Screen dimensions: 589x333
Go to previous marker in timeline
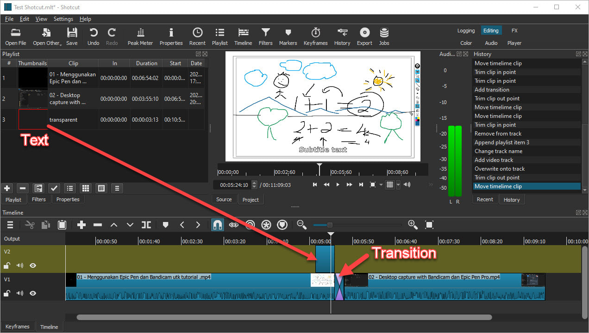click(x=182, y=225)
